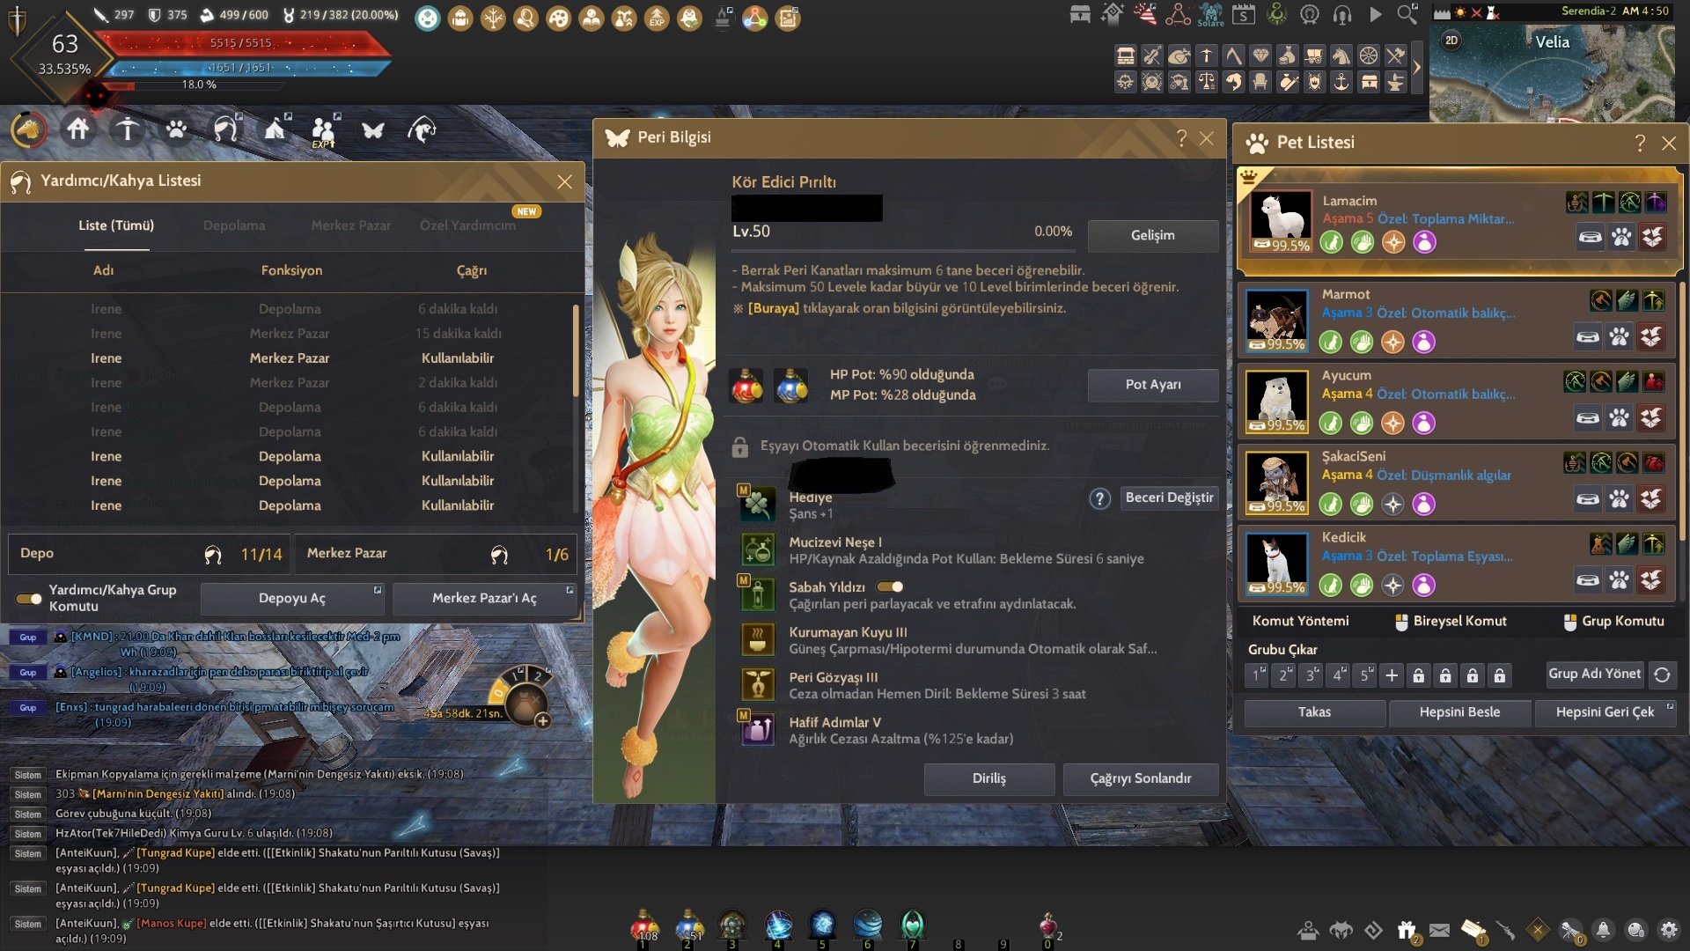Switch to the Merkez Pazar tab

(x=350, y=225)
